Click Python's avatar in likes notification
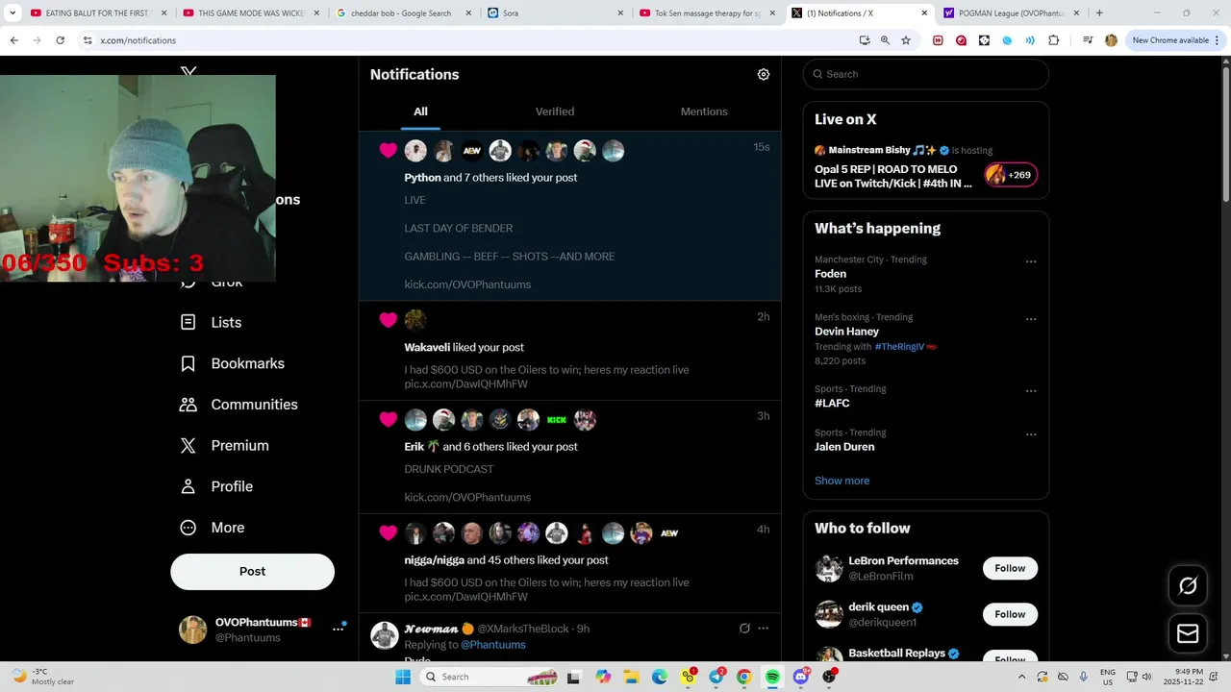Viewport: 1231px width, 692px height. click(x=415, y=151)
